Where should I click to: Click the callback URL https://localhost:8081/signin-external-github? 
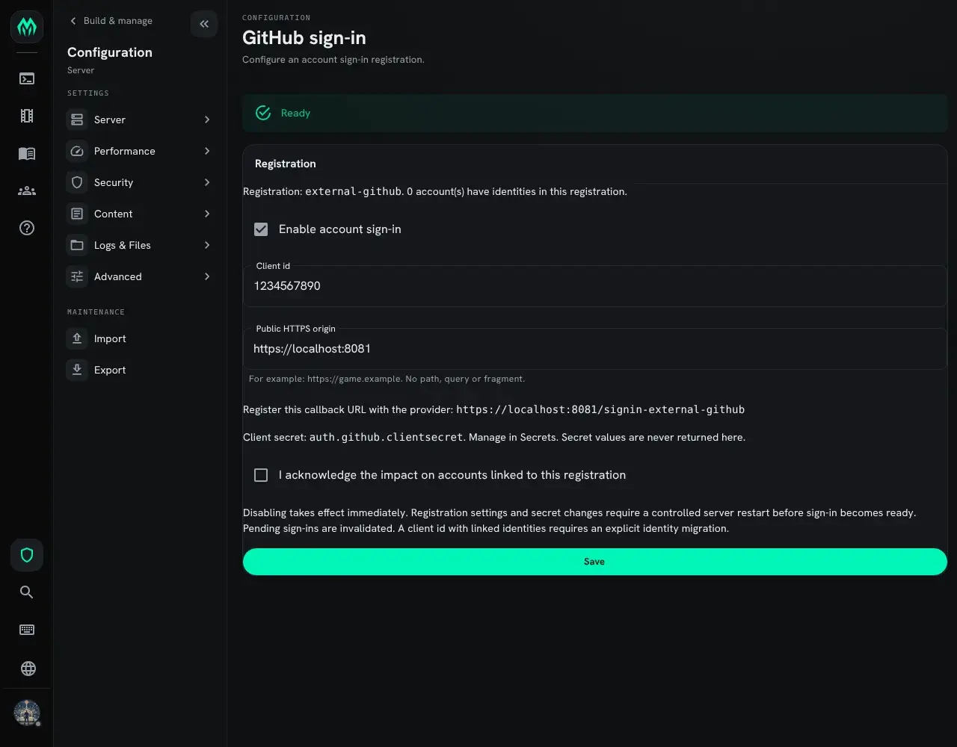[x=600, y=409]
